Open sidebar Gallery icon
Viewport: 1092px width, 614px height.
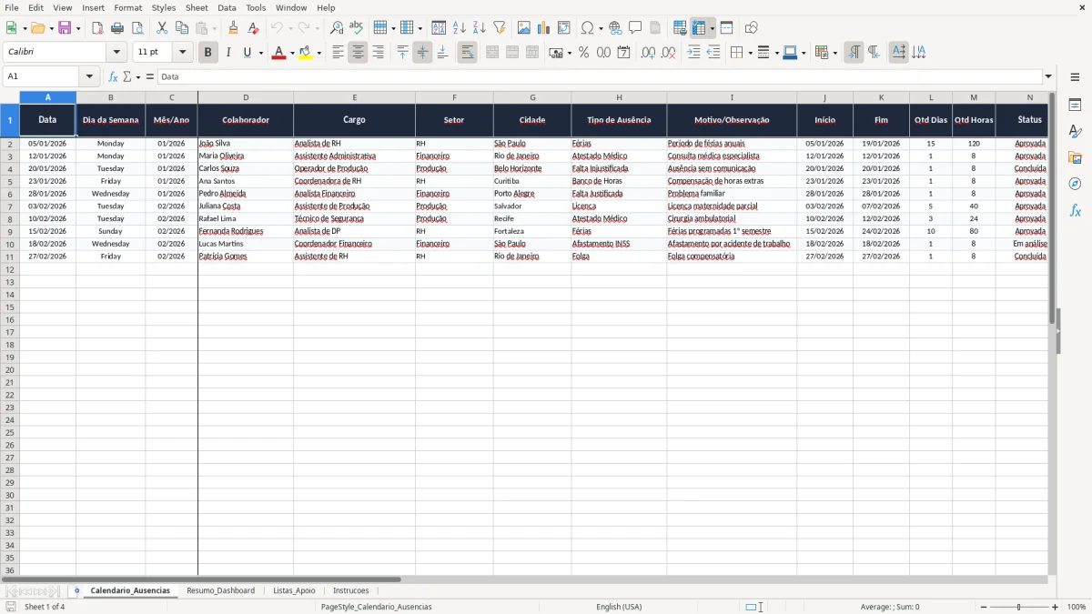[x=1075, y=158]
